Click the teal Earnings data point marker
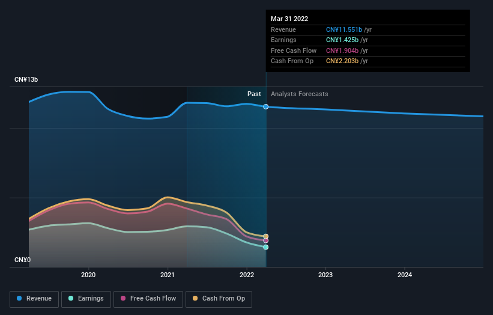Screen dimensions: 493x315 point(265,247)
